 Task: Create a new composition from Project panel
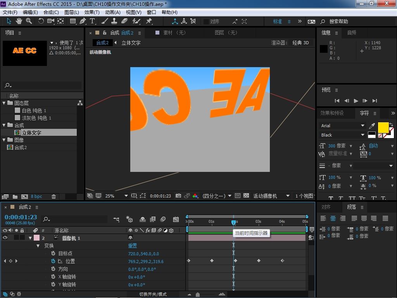coord(24,197)
